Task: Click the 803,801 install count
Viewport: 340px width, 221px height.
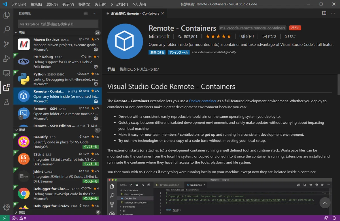Action: (x=188, y=36)
